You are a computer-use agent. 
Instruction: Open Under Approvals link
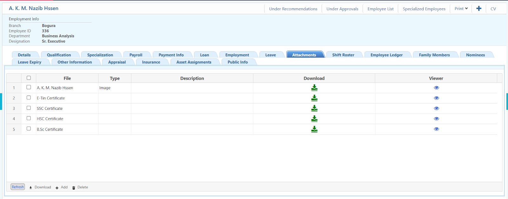point(342,9)
